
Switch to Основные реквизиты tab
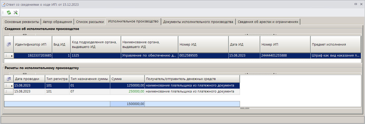[x=22, y=22]
